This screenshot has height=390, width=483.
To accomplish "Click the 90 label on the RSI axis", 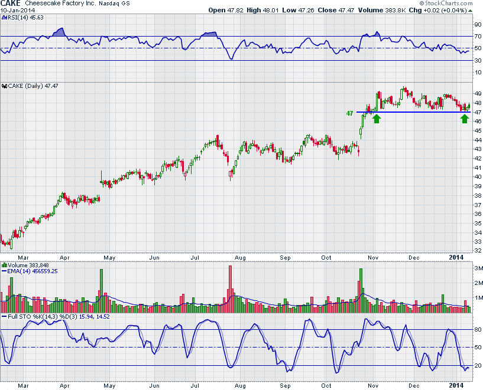I will (478, 25).
